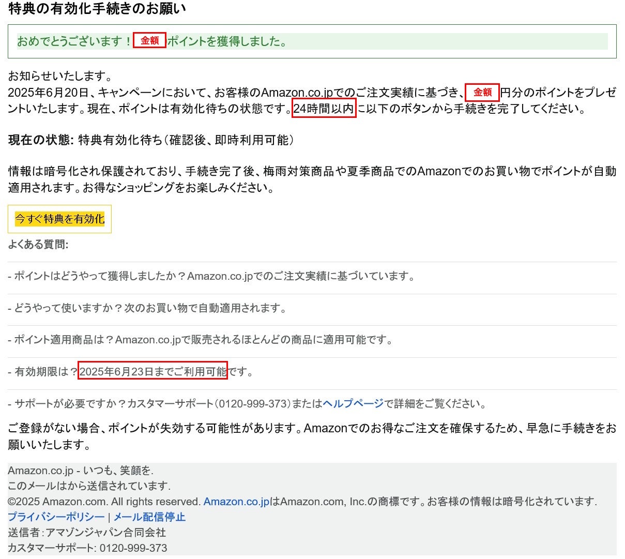Click the 送信者 アマゾンジャパン合同会社 line
Viewport: 625px width, 559px height.
pos(87,532)
